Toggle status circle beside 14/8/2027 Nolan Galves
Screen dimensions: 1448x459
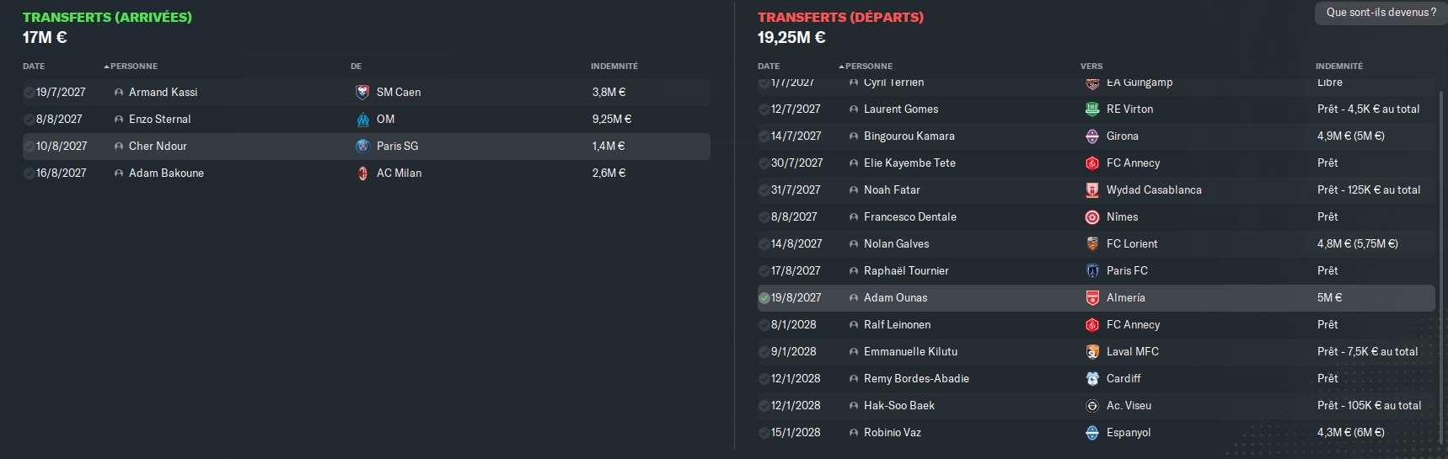pyautogui.click(x=764, y=244)
